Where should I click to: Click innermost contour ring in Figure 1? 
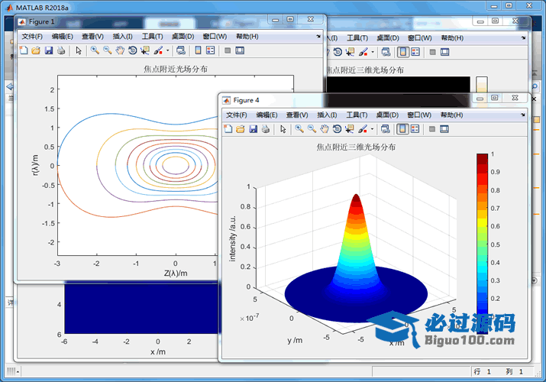[176, 165]
